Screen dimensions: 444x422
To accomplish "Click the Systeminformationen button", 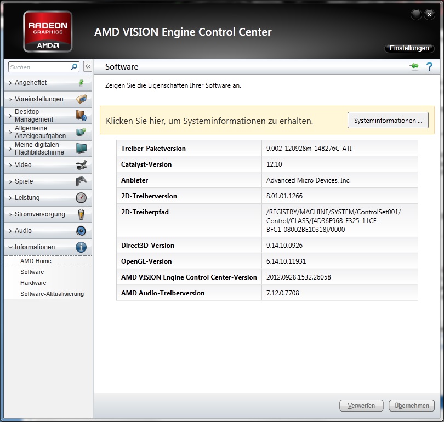I will coord(388,120).
